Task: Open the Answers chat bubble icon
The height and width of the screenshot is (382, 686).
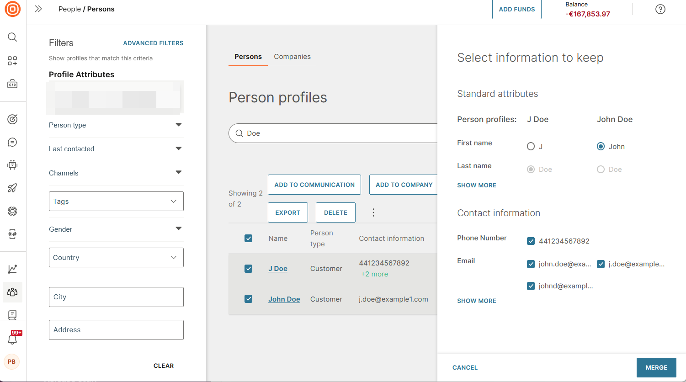Action: coord(12,142)
